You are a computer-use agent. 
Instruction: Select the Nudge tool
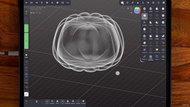point(157,37)
